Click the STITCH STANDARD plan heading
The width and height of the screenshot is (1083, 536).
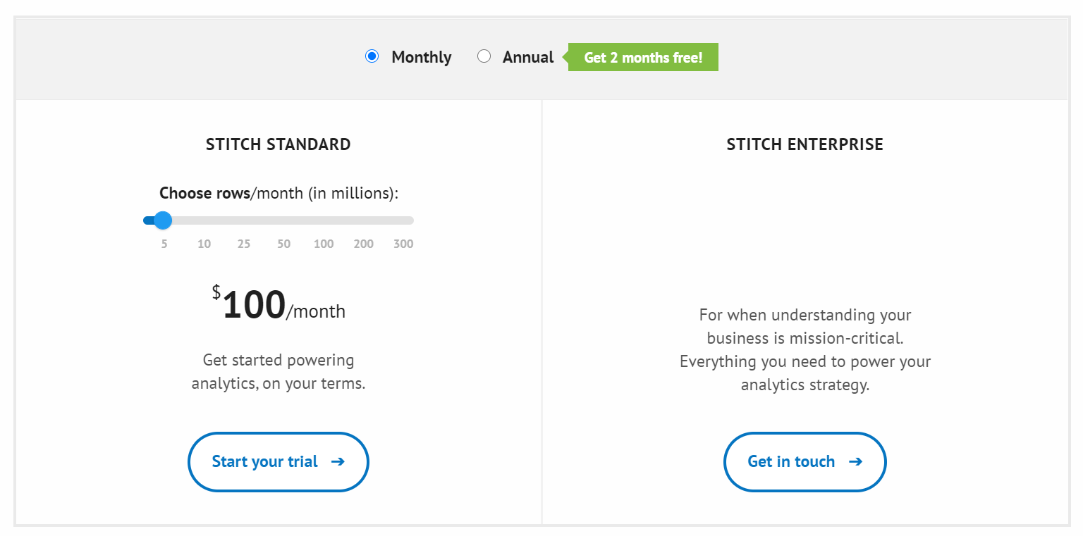point(278,144)
